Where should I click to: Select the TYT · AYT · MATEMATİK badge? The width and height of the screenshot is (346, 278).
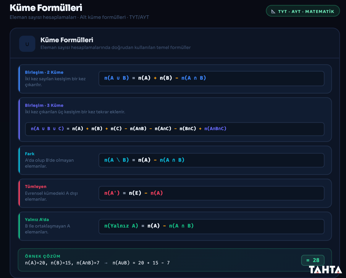pos(303,11)
